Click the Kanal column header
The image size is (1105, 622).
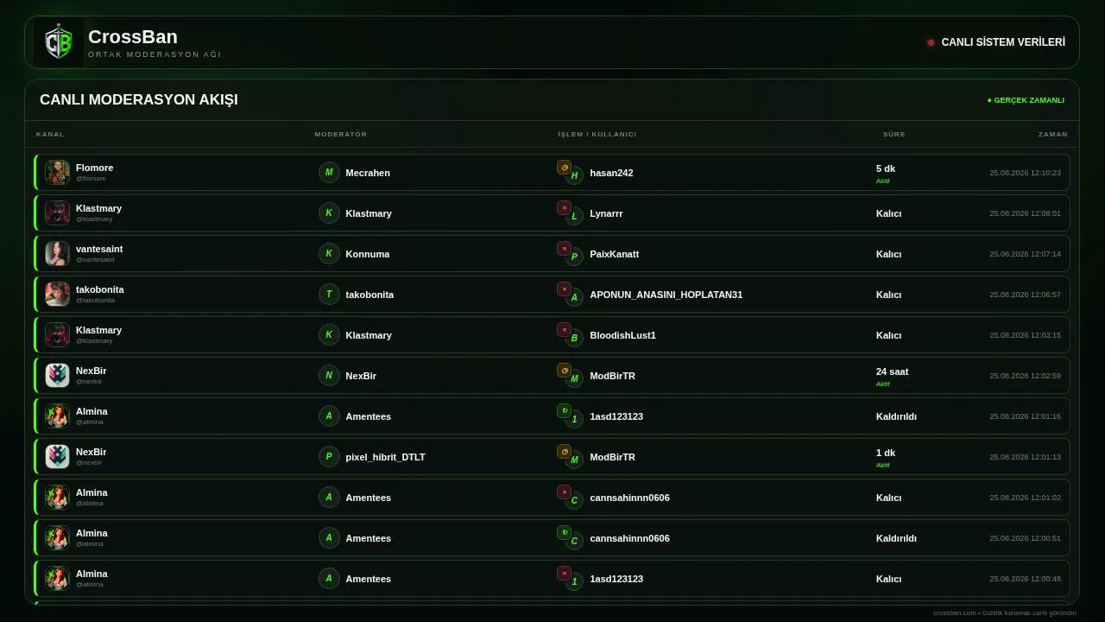50,134
